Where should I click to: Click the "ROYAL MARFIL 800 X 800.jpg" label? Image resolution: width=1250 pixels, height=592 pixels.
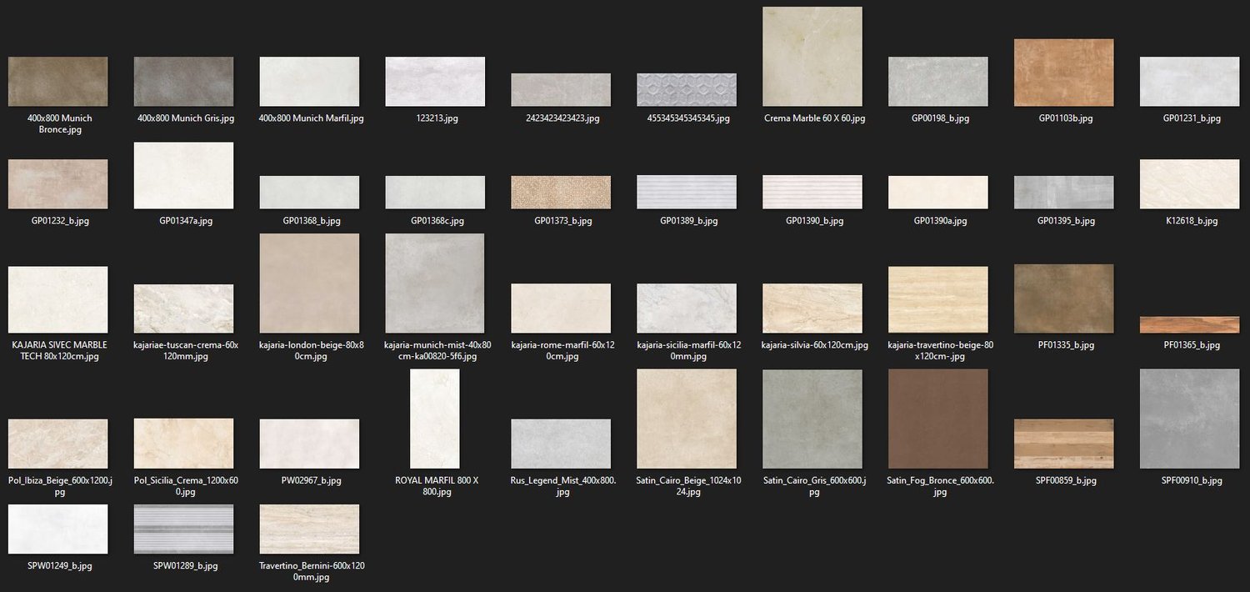click(437, 486)
